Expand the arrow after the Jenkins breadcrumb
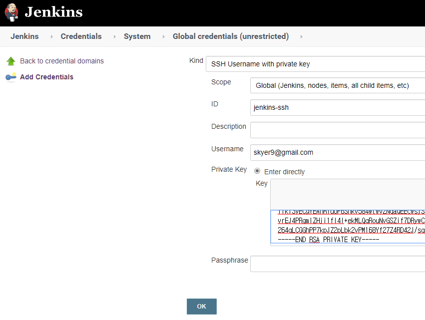Image resolution: width=425 pixels, height=320 pixels. (51, 36)
